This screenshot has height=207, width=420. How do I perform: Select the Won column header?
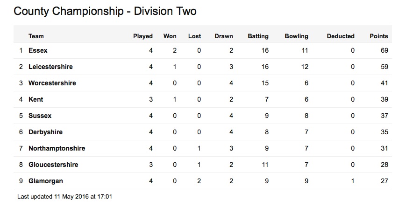pos(170,36)
